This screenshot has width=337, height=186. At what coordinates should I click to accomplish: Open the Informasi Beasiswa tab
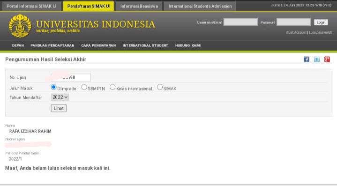pos(139,6)
